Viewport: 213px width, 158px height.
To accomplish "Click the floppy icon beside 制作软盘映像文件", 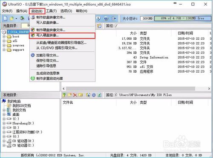I will (x=33, y=18).
